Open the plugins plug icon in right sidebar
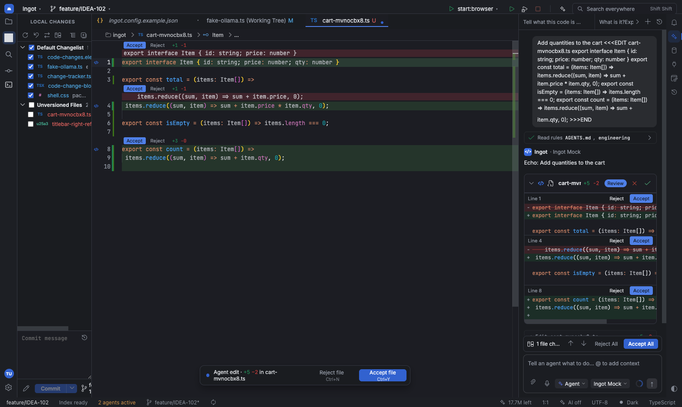 (x=674, y=64)
